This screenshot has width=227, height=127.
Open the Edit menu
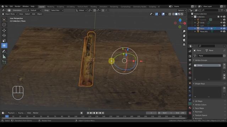click(11, 6)
